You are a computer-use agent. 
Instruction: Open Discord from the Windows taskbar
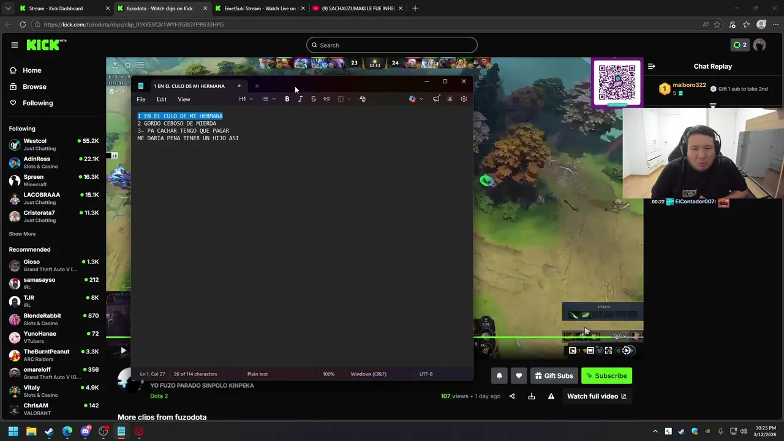(85, 431)
